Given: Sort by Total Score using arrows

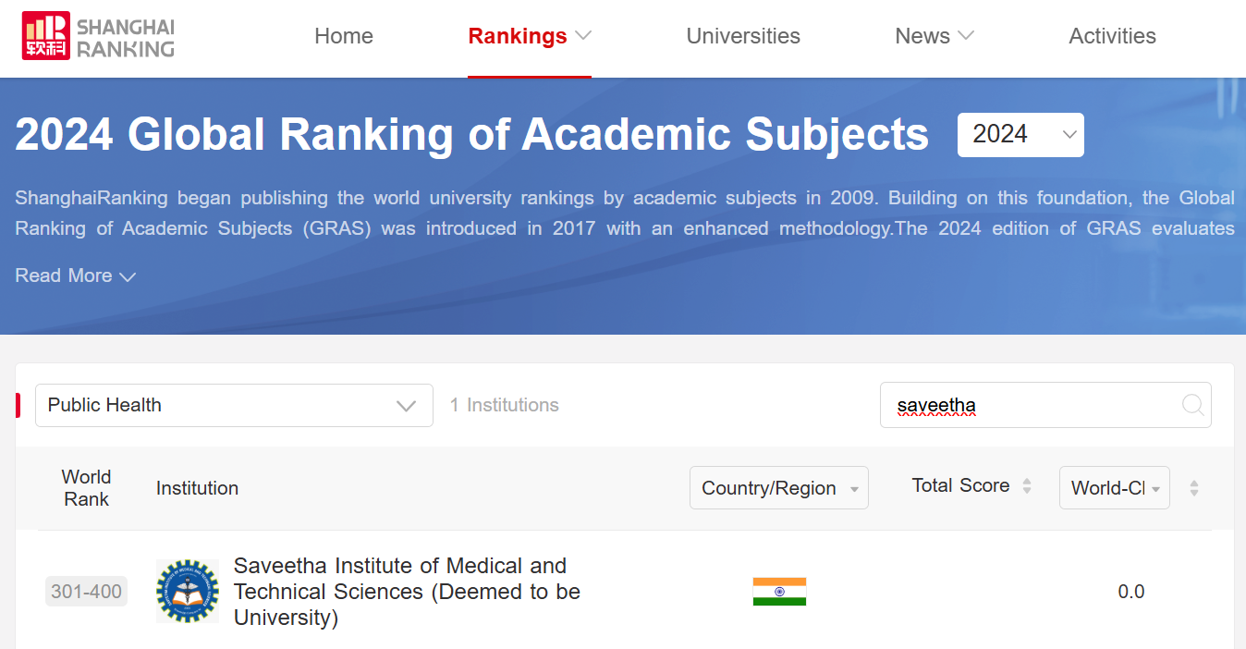Looking at the screenshot, I should (1027, 486).
